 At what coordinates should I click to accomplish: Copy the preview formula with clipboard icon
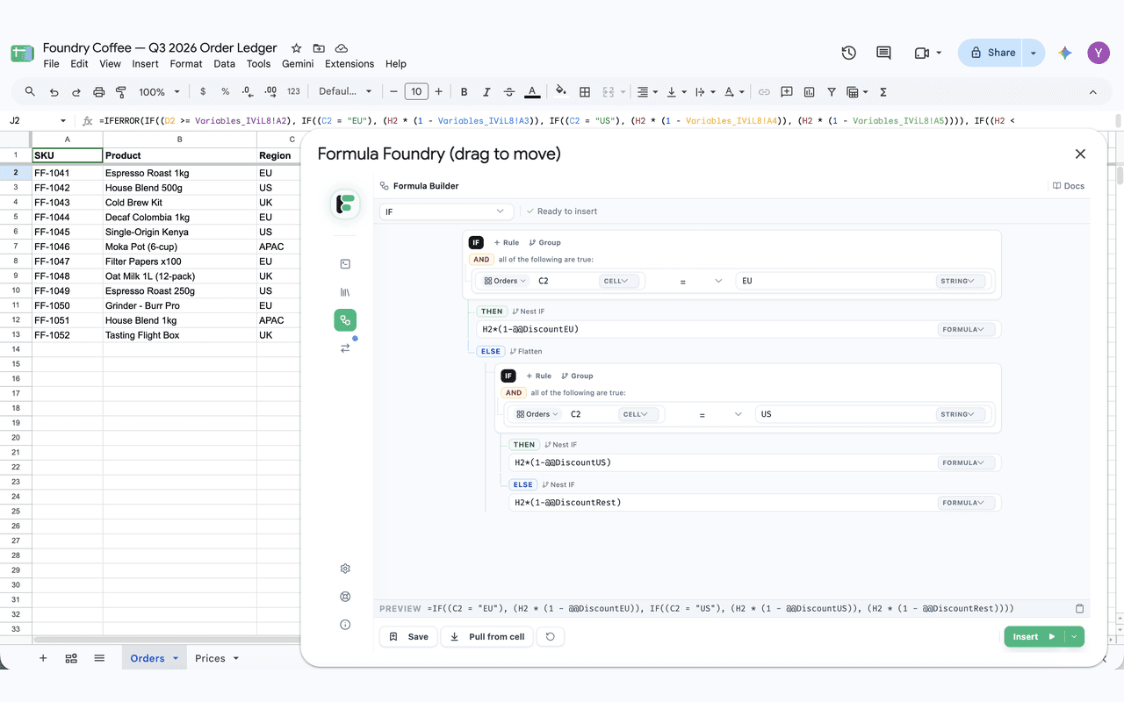(1080, 608)
